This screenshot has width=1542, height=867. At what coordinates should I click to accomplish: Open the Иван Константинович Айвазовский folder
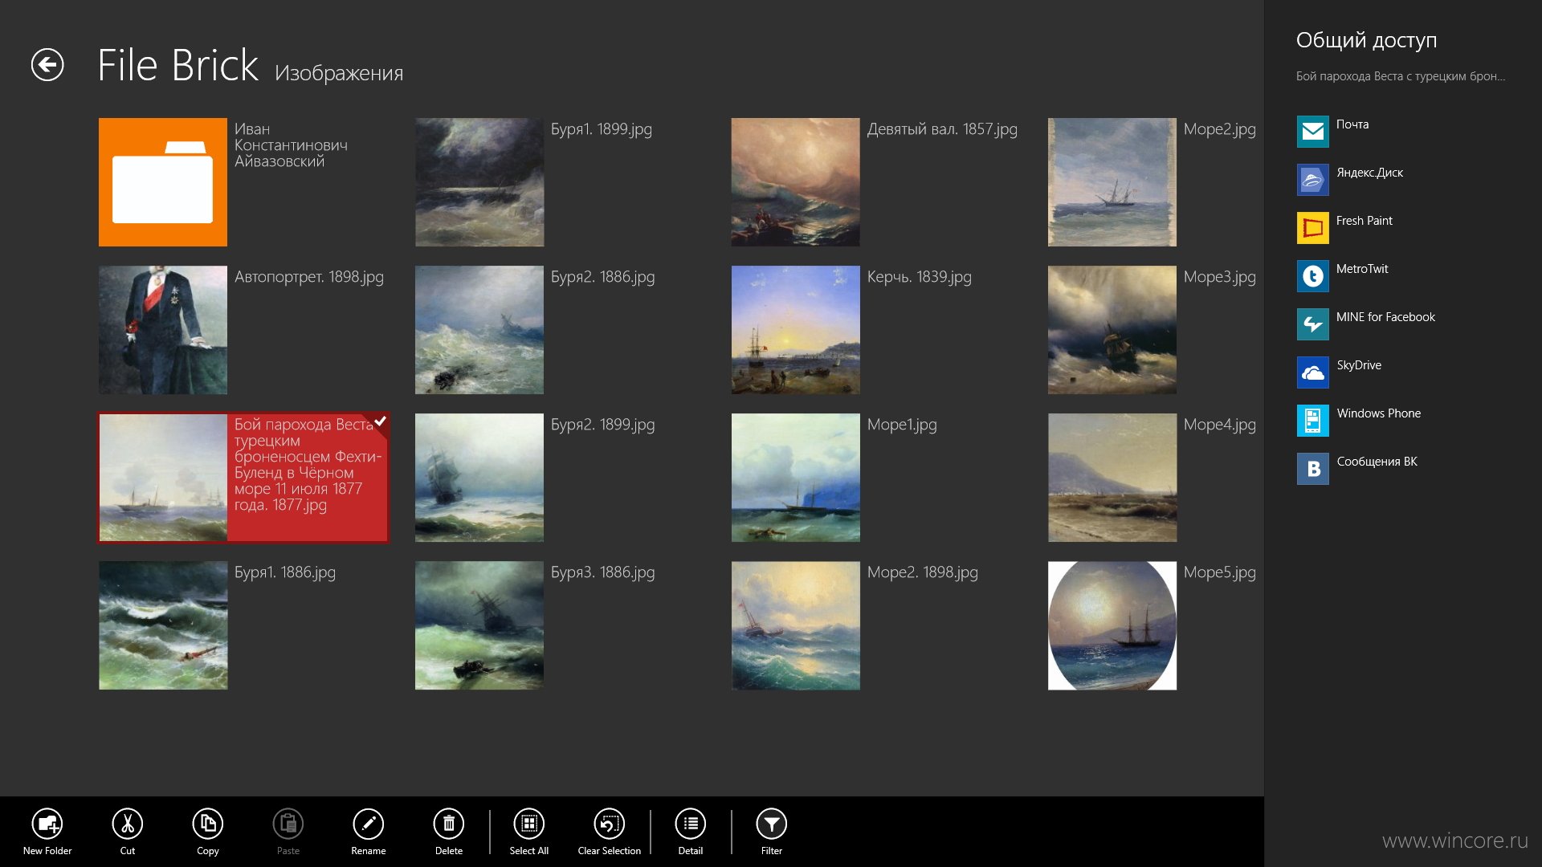163,182
